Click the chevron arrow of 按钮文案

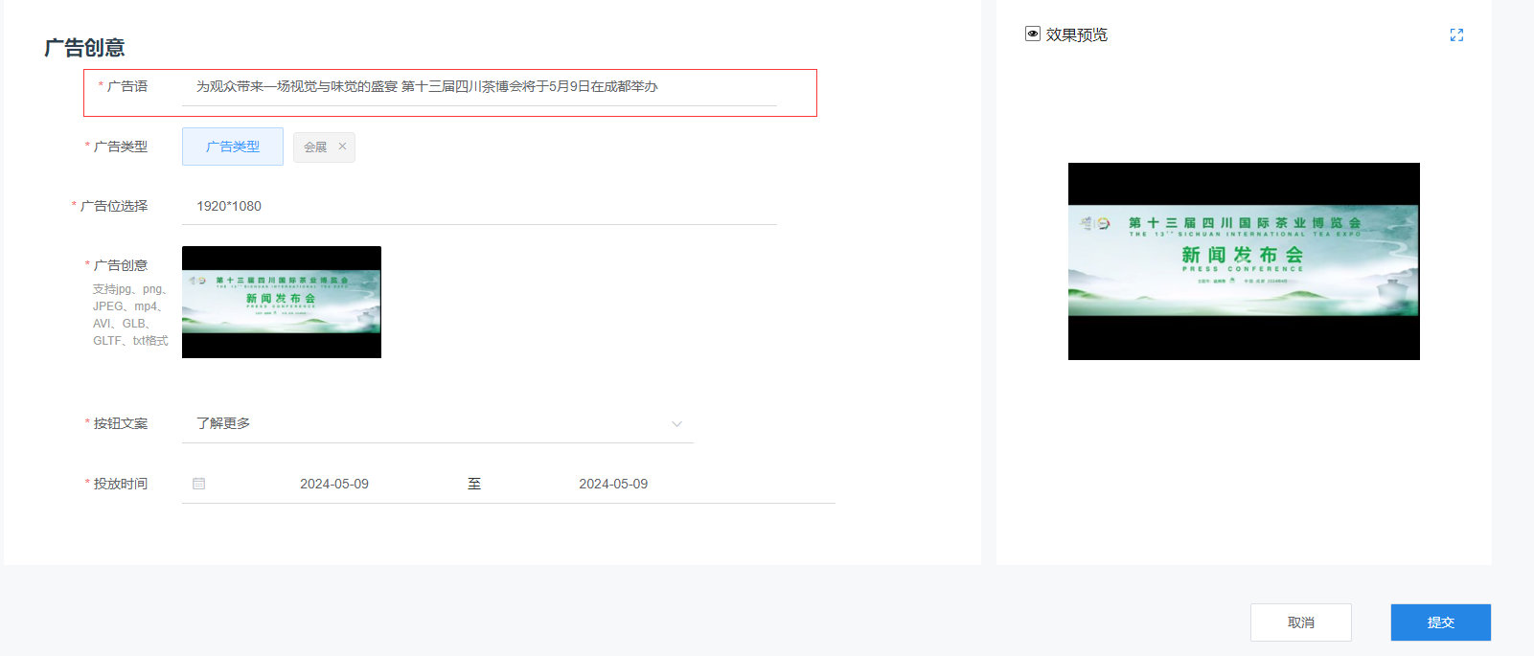coord(676,424)
